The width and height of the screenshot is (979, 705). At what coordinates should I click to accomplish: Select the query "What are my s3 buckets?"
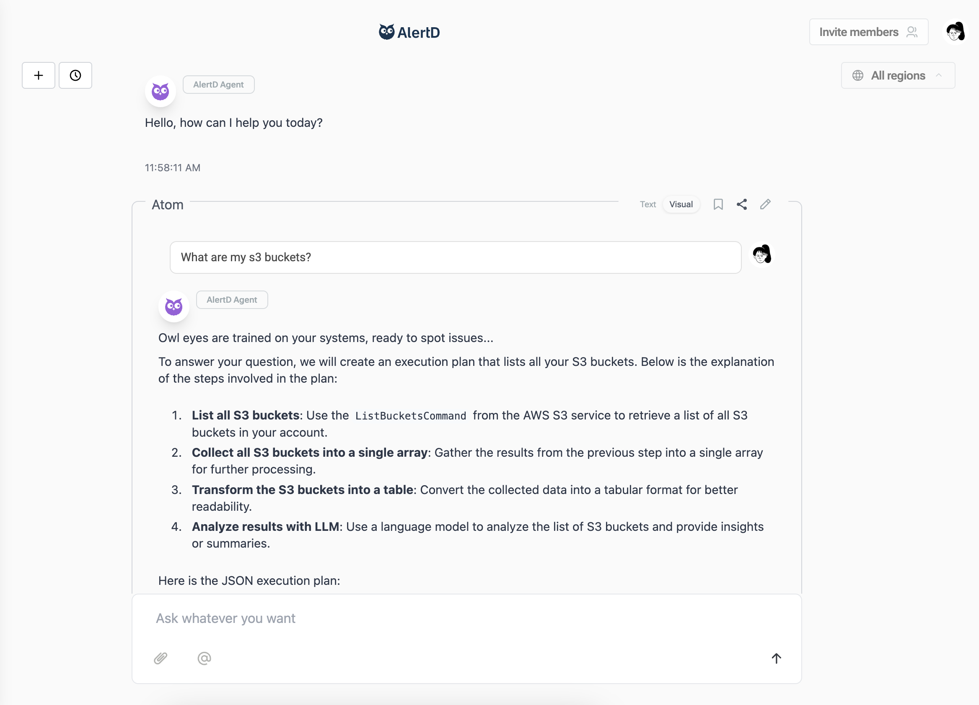(455, 257)
